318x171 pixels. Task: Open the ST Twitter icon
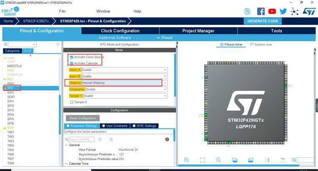click(x=283, y=11)
